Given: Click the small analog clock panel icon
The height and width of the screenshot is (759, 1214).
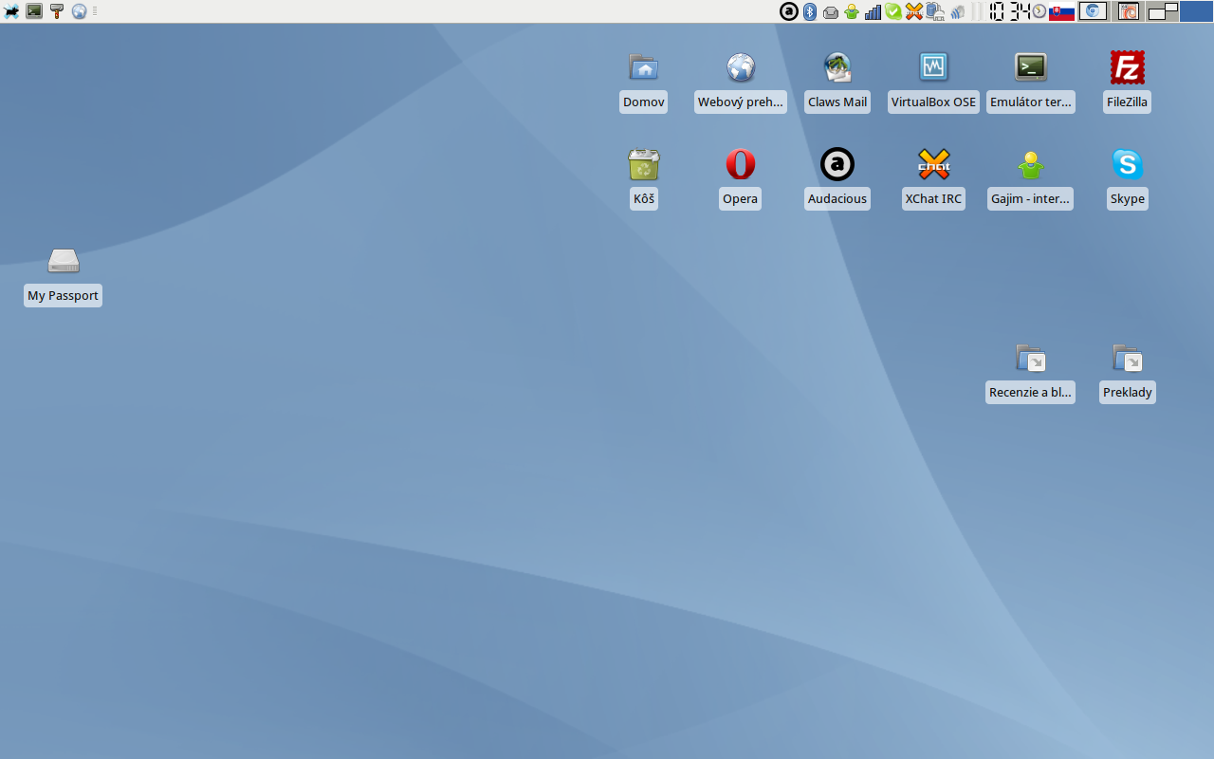Looking at the screenshot, I should [1039, 11].
